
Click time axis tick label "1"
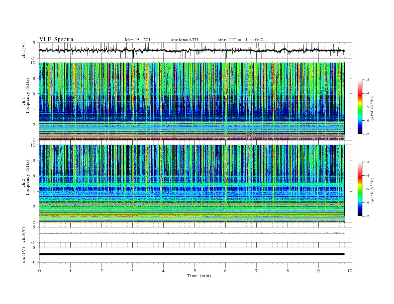click(x=70, y=271)
